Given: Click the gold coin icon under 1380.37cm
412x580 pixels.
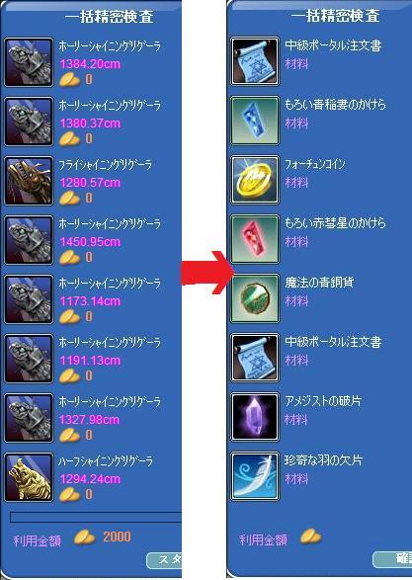Looking at the screenshot, I should click(69, 139).
